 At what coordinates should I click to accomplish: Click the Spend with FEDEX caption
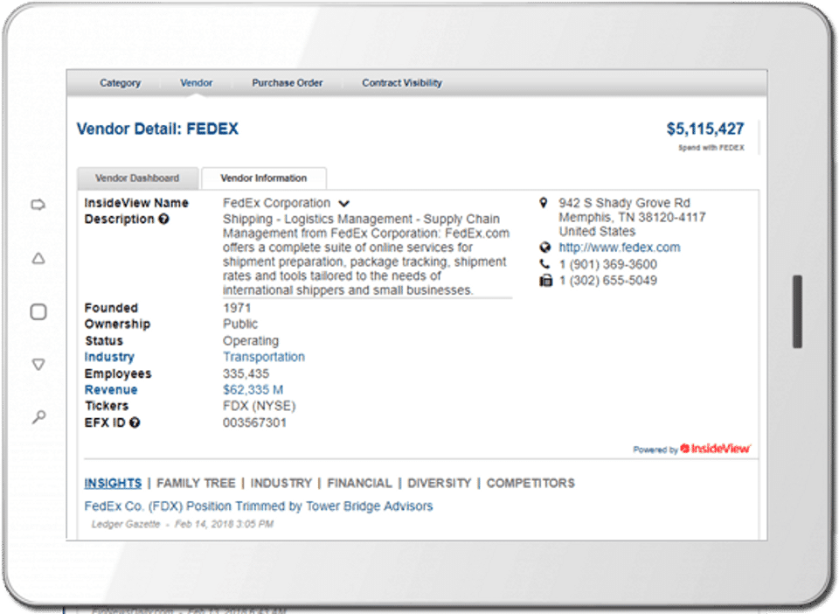tap(711, 148)
